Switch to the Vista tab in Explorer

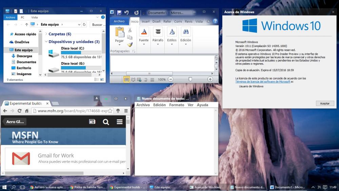tap(34, 17)
